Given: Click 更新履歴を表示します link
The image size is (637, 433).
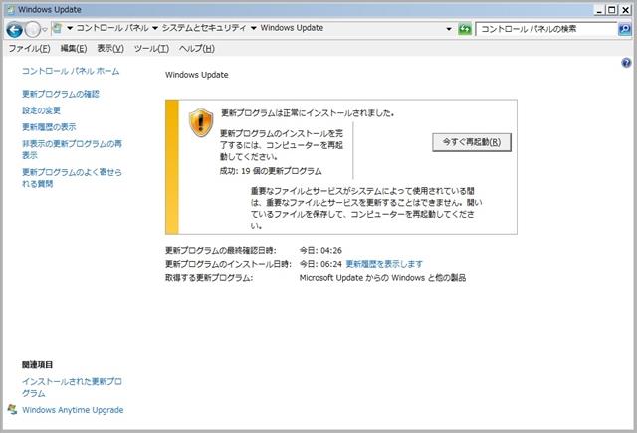Looking at the screenshot, I should coord(384,264).
